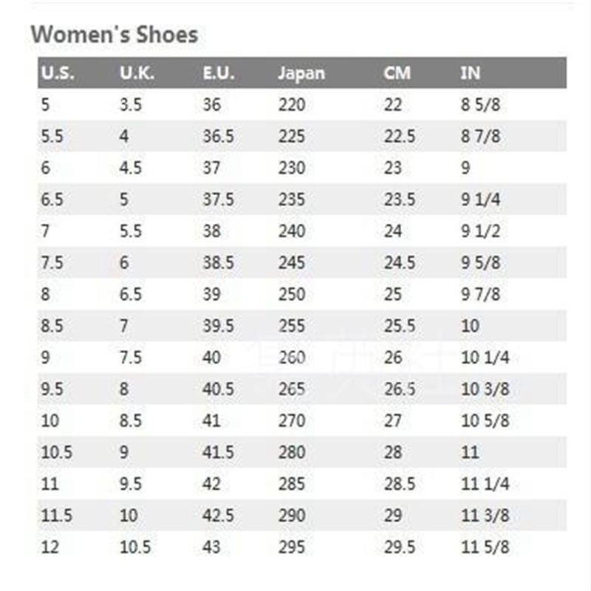The width and height of the screenshot is (591, 591).
Task: Select the U.S. column header
Action: click(x=58, y=72)
